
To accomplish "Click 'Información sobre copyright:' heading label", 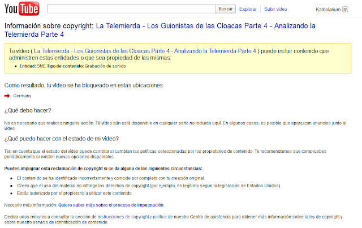I will tap(49, 26).
